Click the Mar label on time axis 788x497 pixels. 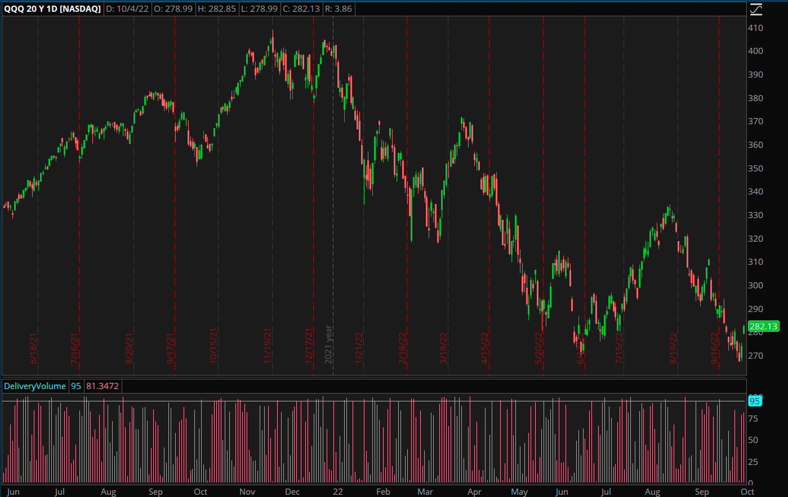pyautogui.click(x=425, y=491)
